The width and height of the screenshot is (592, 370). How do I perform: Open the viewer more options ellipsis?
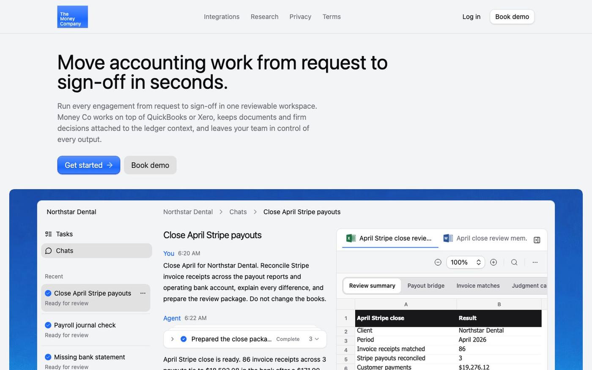click(535, 263)
